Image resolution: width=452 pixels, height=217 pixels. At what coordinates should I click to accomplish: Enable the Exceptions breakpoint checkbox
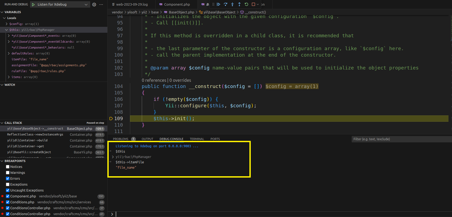[x=8, y=185]
